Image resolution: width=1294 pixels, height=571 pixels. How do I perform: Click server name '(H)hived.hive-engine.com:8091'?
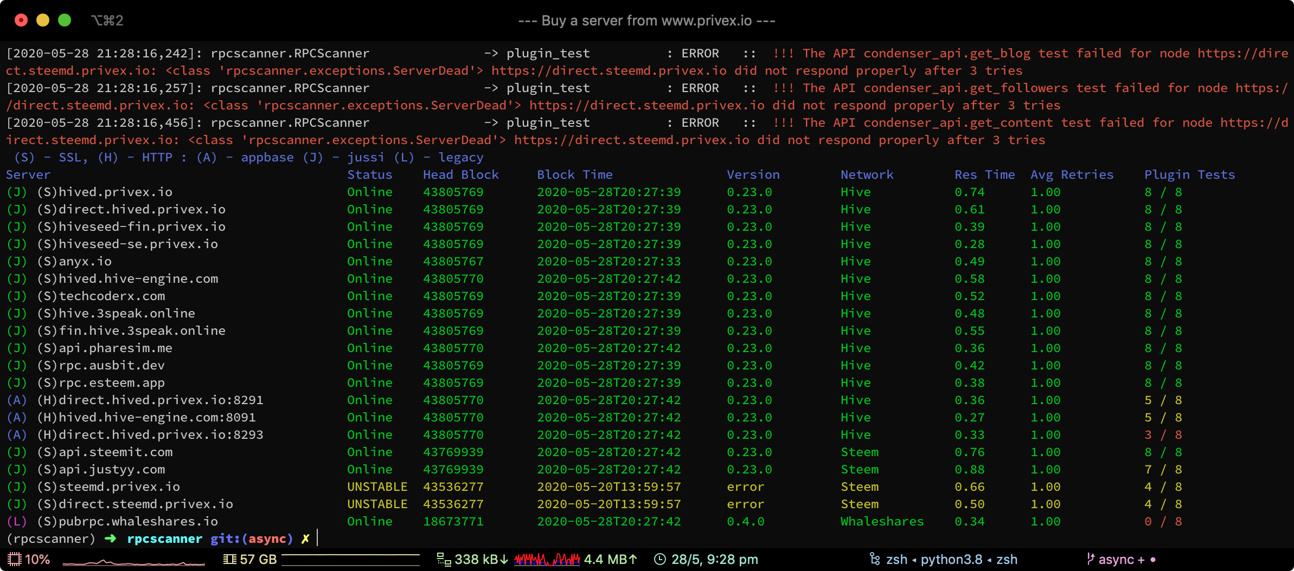click(x=146, y=417)
